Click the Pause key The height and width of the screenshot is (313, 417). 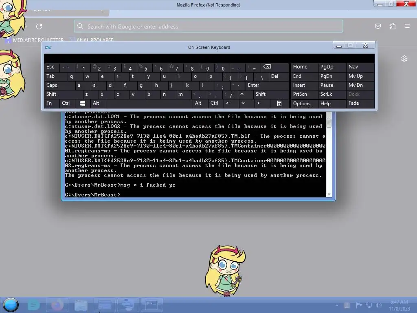click(x=331, y=85)
